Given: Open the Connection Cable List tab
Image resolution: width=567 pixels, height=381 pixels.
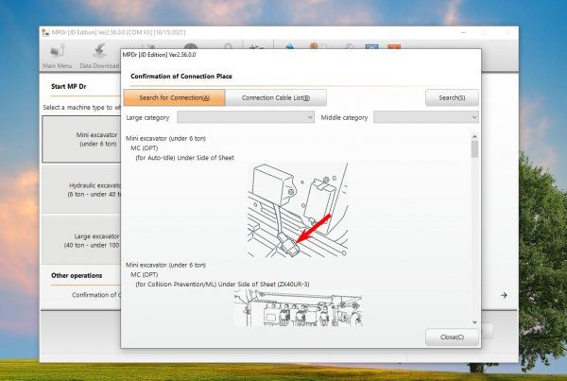Looking at the screenshot, I should pos(276,97).
